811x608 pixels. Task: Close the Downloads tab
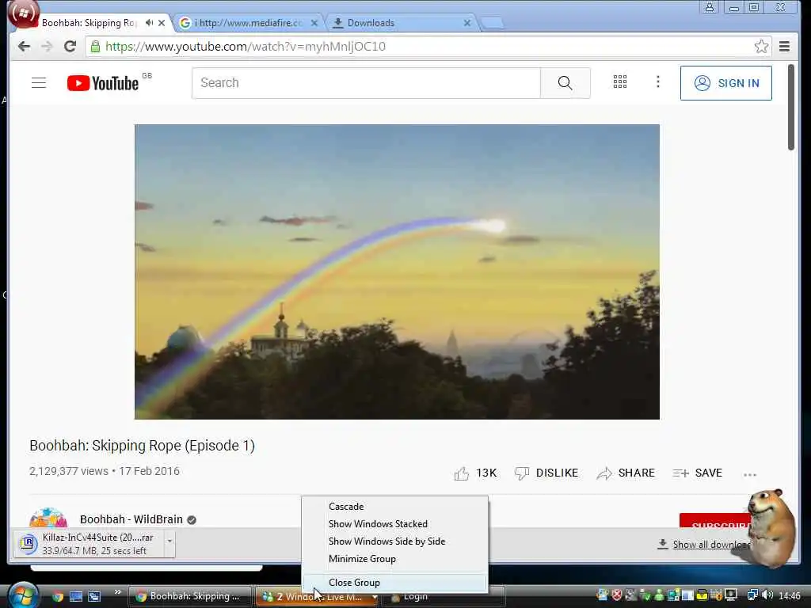467,23
